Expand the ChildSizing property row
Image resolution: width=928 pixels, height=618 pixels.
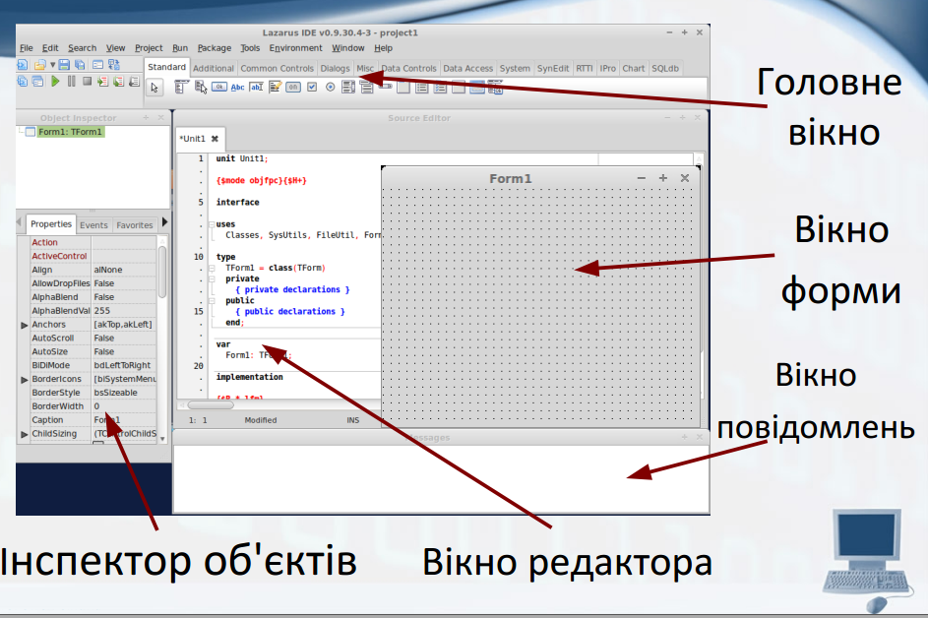25,434
